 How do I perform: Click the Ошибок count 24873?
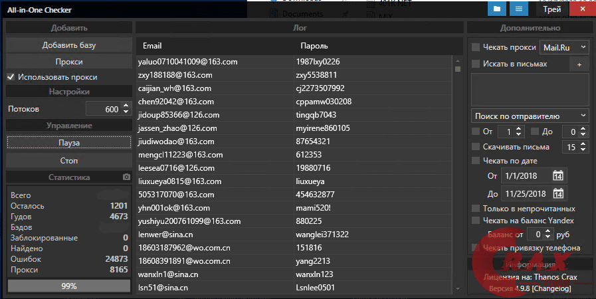click(x=116, y=258)
